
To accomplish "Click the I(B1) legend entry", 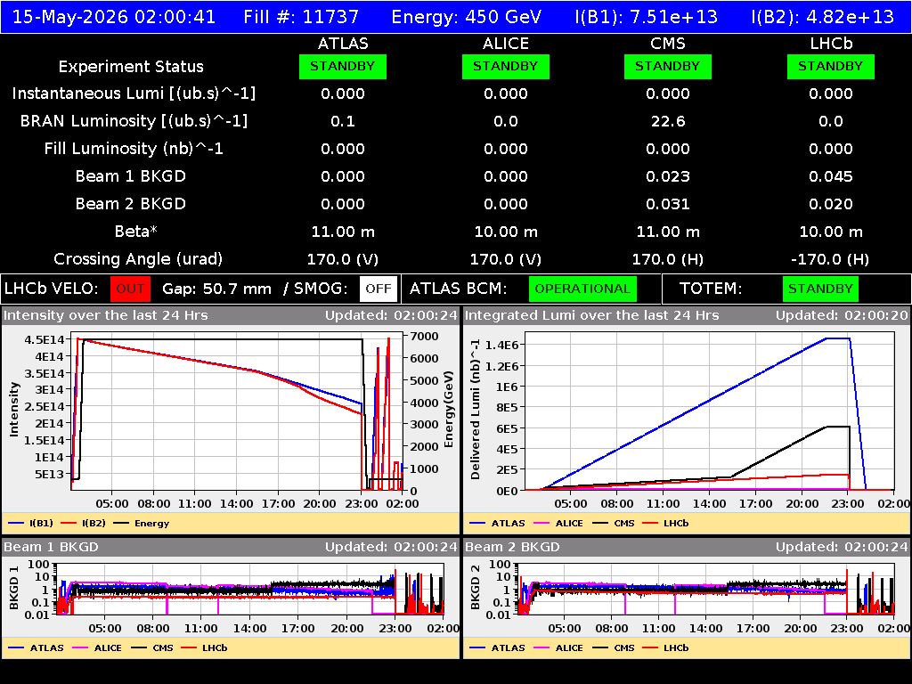I will tap(31, 523).
